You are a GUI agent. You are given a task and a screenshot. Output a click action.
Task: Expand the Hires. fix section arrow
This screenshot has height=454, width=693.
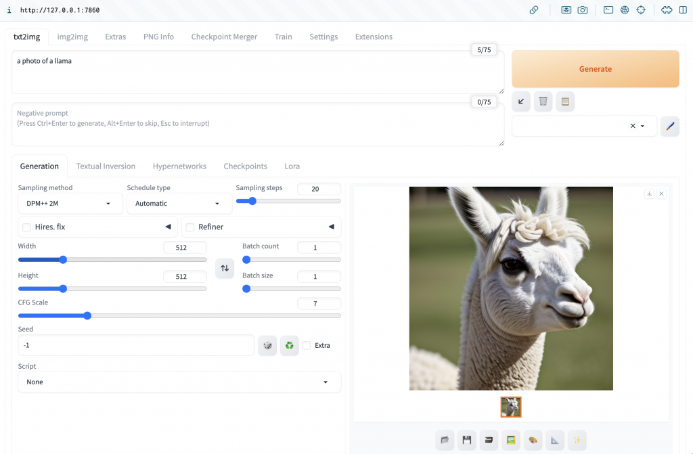coord(168,227)
